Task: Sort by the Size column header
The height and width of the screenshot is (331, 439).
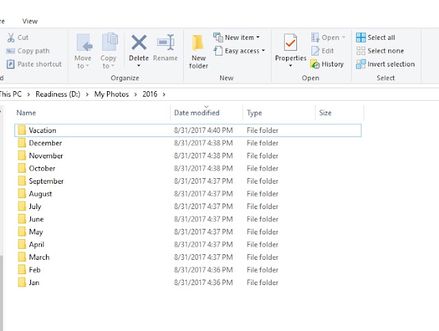Action: [325, 113]
